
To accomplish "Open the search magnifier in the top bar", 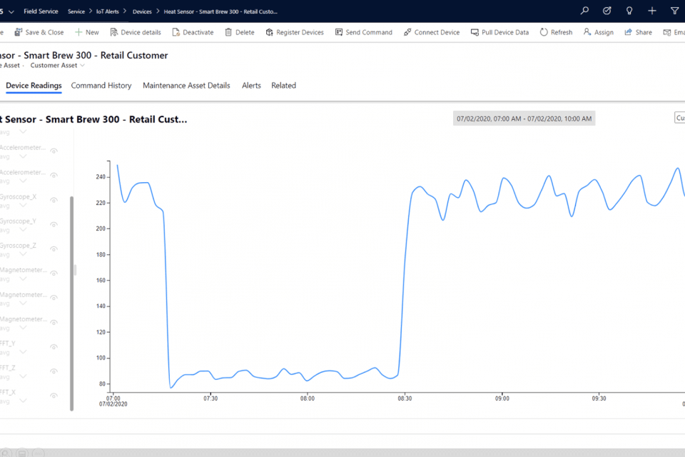I will 584,11.
